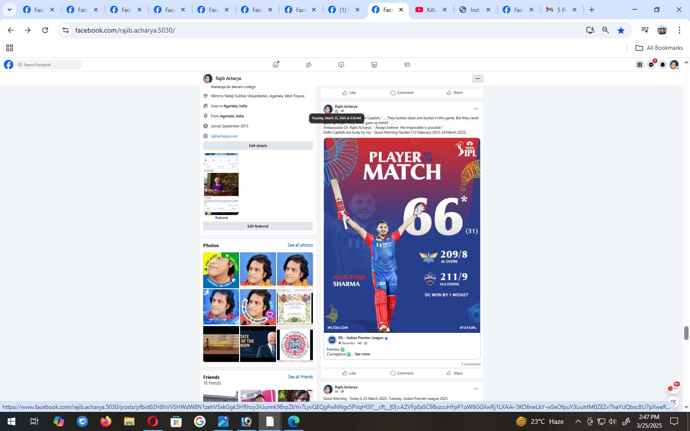Click Comment on the top post

[402, 92]
